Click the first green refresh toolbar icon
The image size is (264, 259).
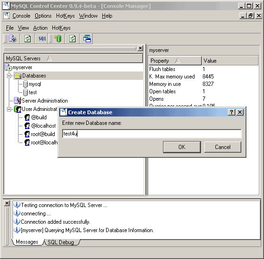click(x=27, y=39)
